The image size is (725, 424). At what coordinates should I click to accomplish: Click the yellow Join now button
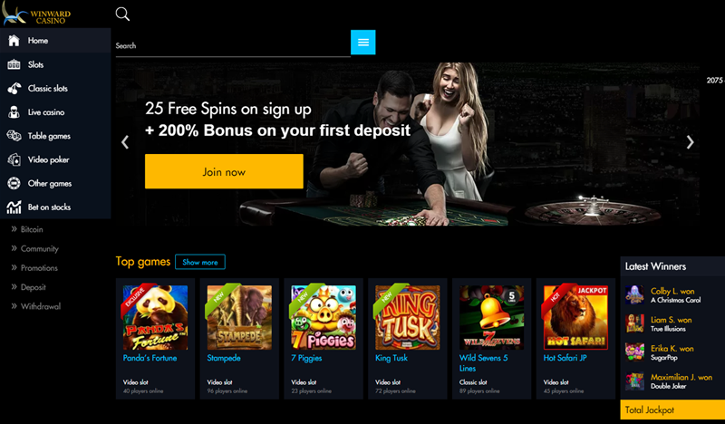[x=224, y=171]
